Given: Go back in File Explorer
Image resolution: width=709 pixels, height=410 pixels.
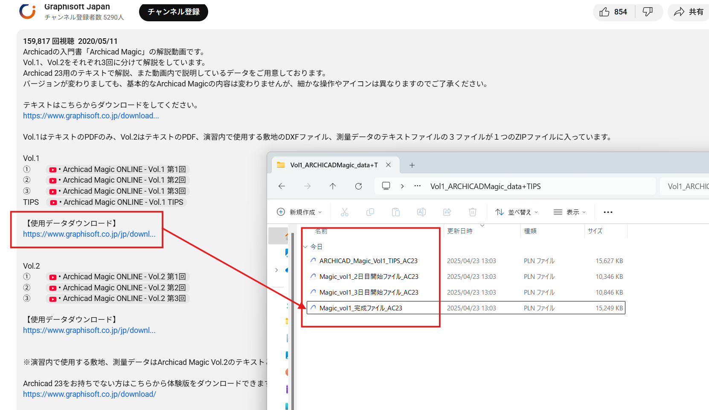Looking at the screenshot, I should [282, 186].
